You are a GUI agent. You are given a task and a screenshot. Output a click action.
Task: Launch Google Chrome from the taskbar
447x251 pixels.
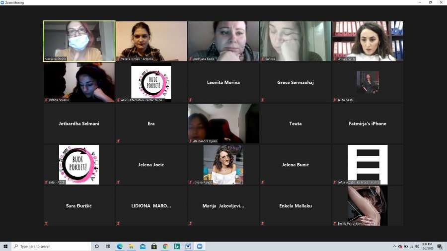pos(165,247)
